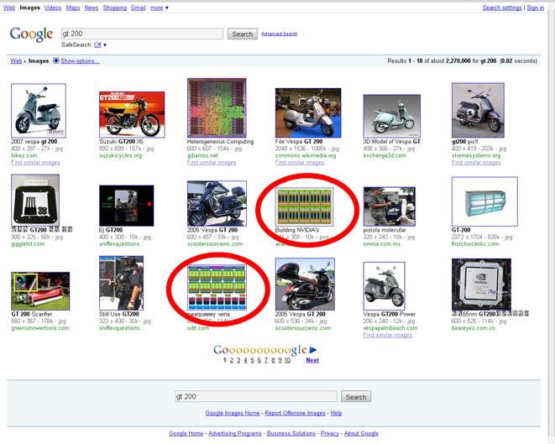Go to results page 5
This screenshot has width=555, height=444.
pos(253,360)
